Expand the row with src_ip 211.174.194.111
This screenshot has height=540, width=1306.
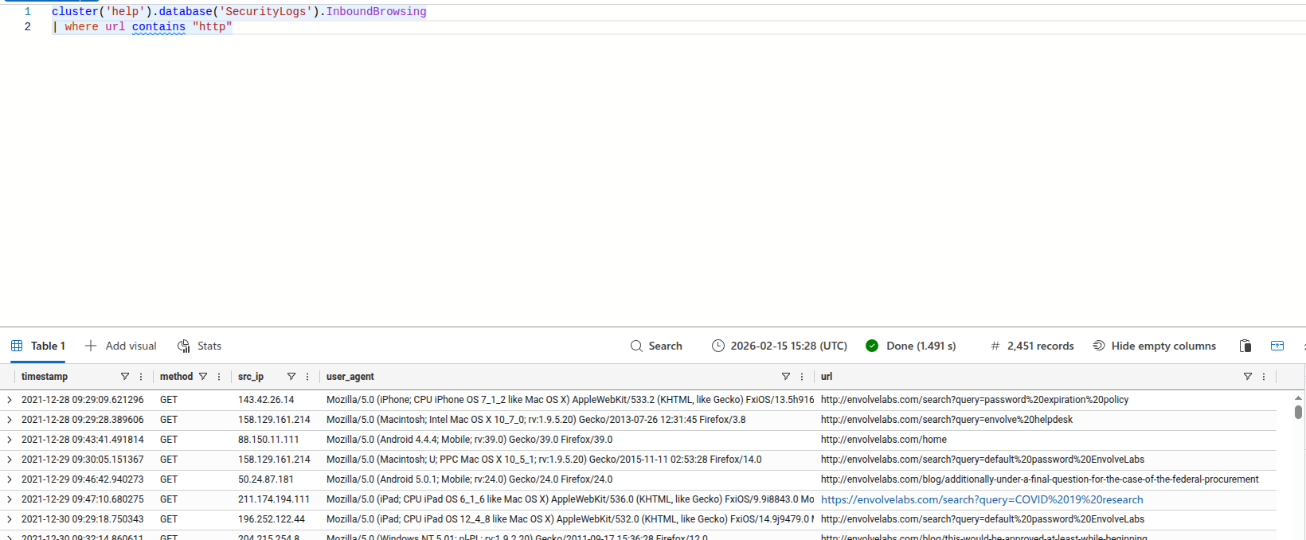tap(10, 499)
